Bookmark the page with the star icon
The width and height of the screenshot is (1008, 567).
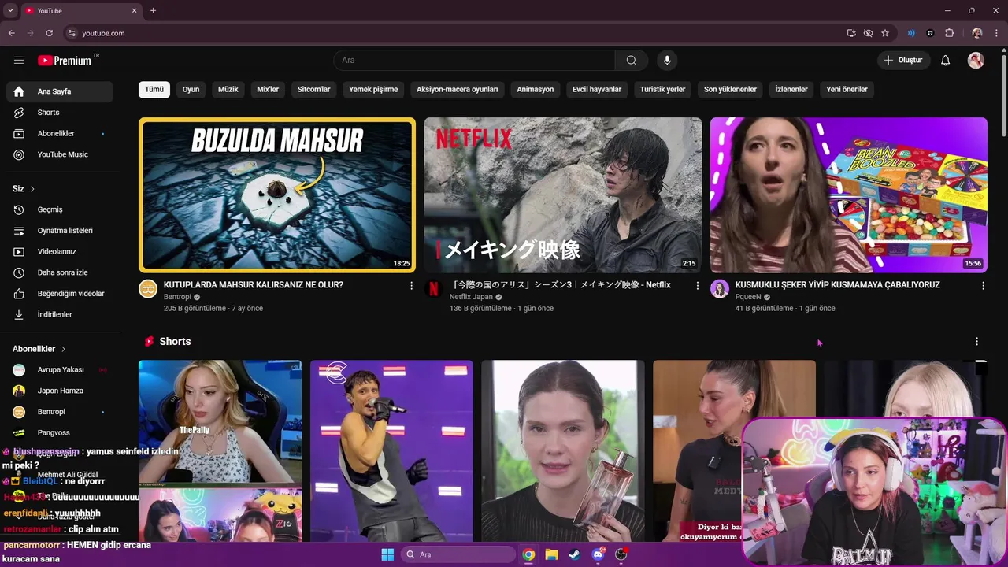coord(885,33)
